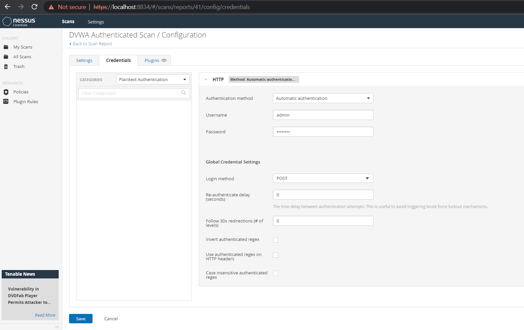The image size is (524, 330).
Task: Click the HTTP section title
Action: [x=218, y=79]
